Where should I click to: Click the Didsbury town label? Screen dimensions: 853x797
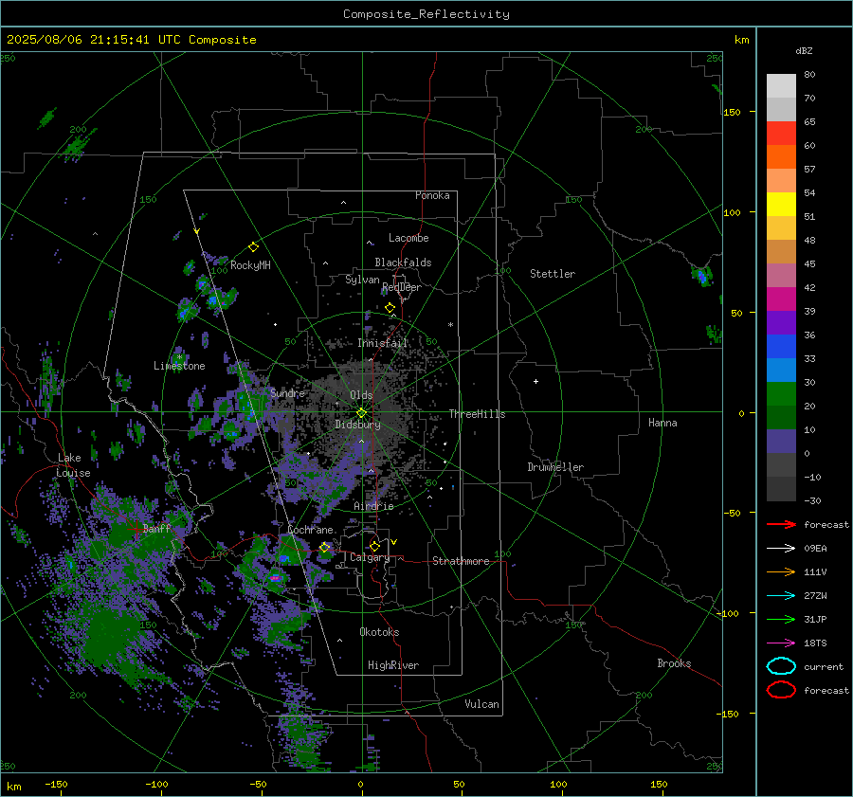[357, 425]
